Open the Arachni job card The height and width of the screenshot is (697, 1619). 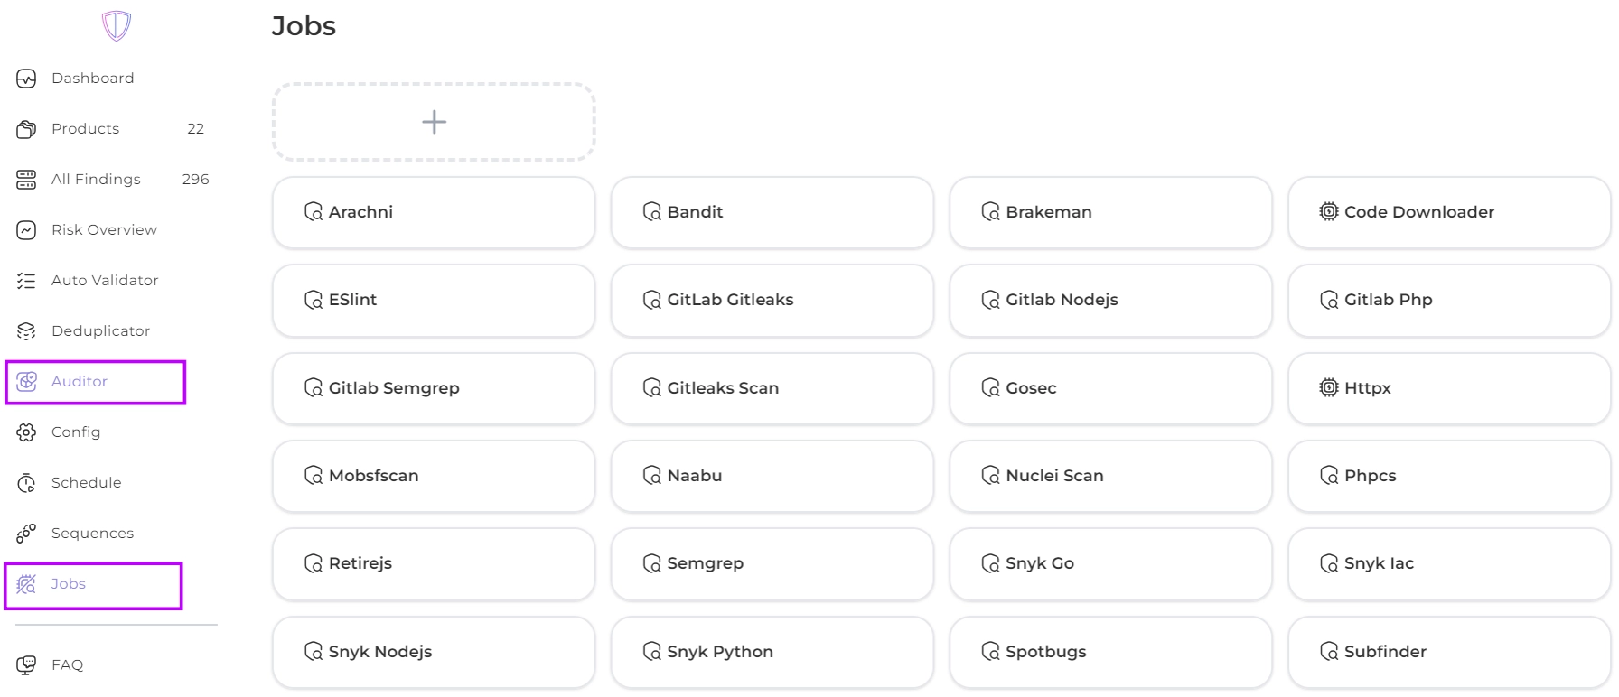[434, 212]
